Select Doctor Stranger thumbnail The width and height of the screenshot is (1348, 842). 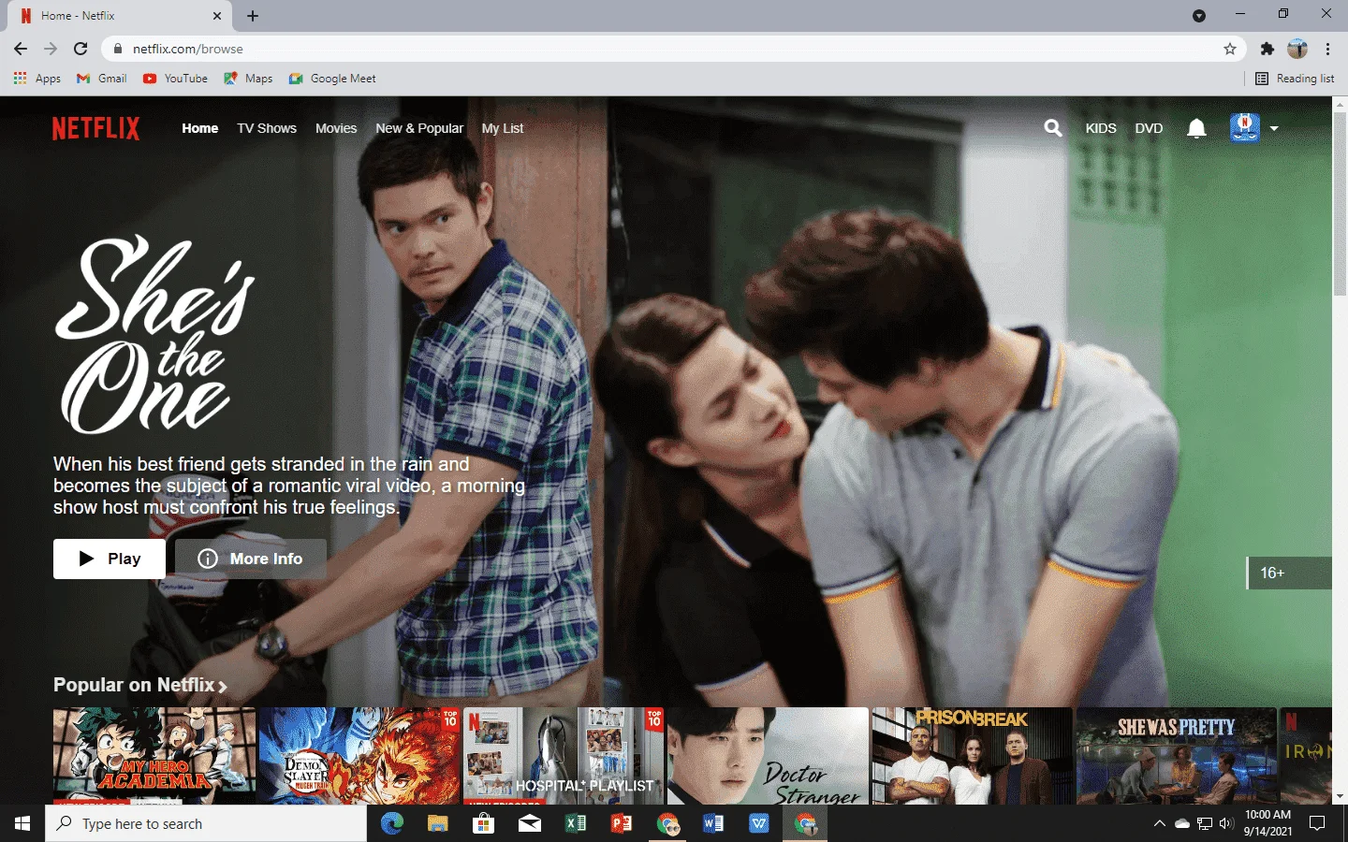point(769,756)
